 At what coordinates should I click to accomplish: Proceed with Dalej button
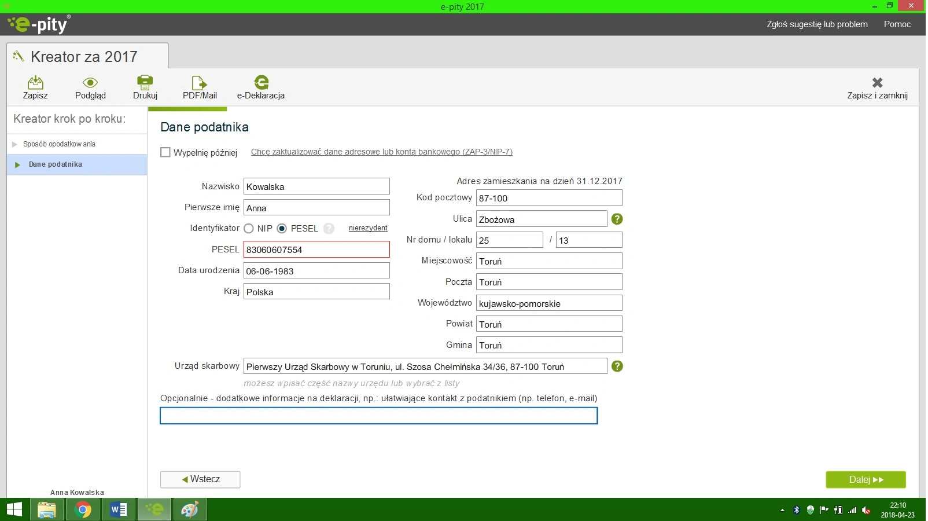(866, 479)
